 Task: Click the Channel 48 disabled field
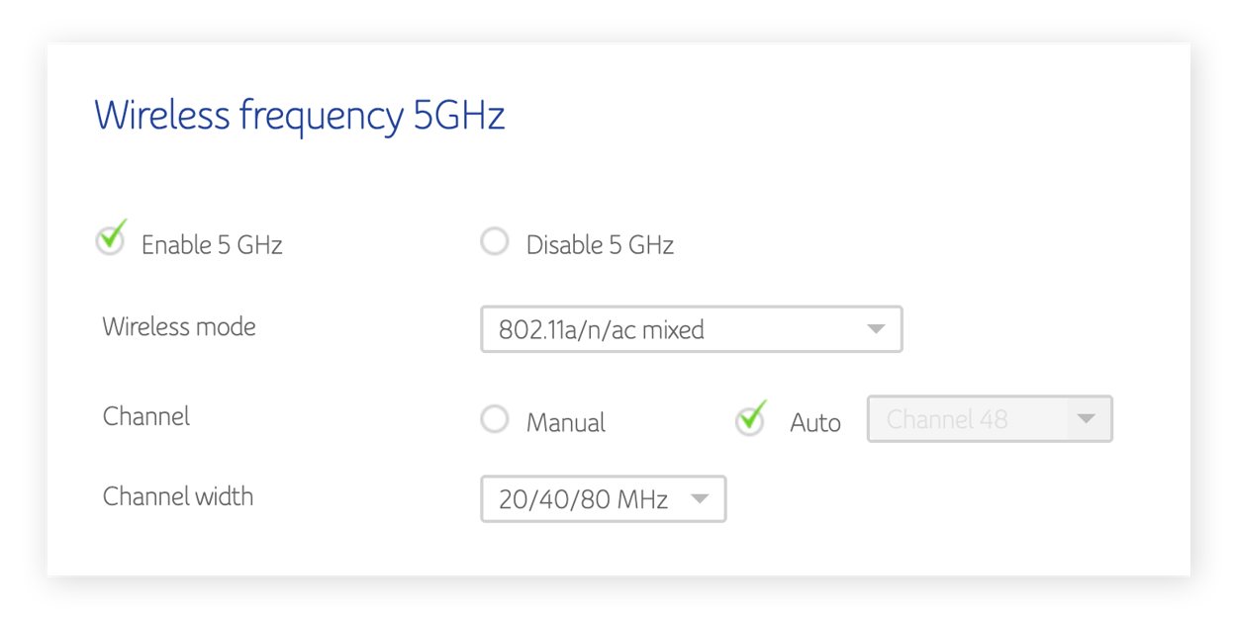pos(950,419)
